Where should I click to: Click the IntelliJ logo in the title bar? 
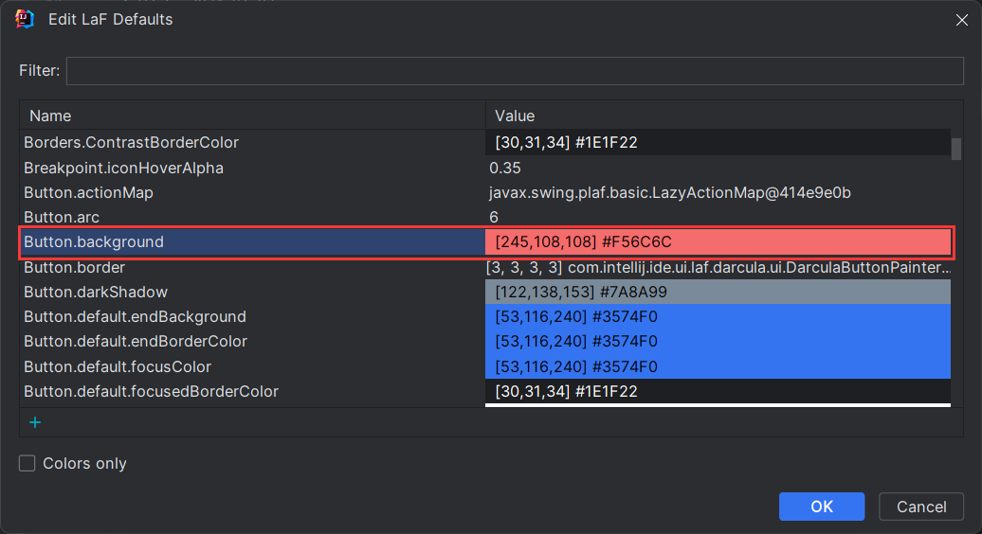pyautogui.click(x=25, y=19)
